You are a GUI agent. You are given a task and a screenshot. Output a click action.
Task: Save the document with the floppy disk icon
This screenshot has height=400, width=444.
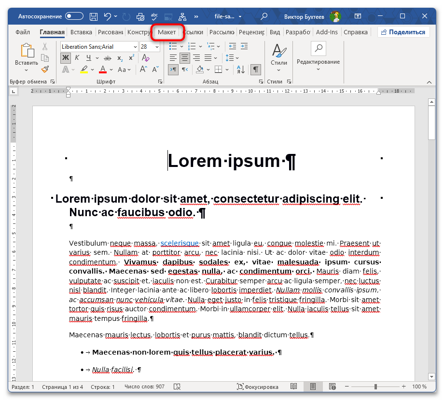click(94, 17)
